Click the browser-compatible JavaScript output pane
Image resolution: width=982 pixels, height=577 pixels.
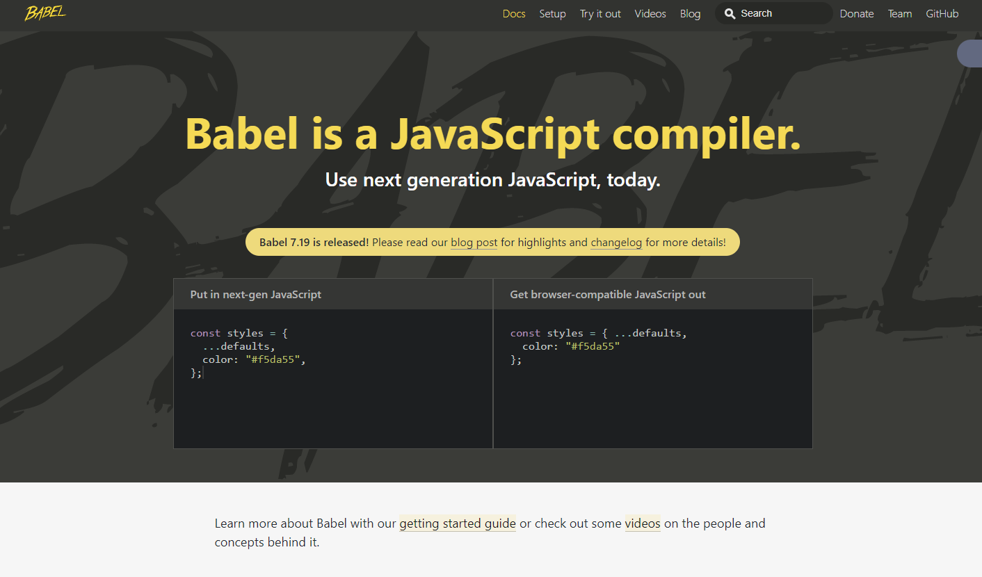coord(653,379)
